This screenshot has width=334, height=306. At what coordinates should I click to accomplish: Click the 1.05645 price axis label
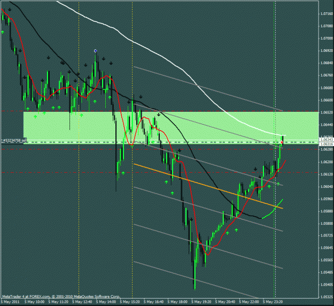pyautogui.click(x=327, y=248)
